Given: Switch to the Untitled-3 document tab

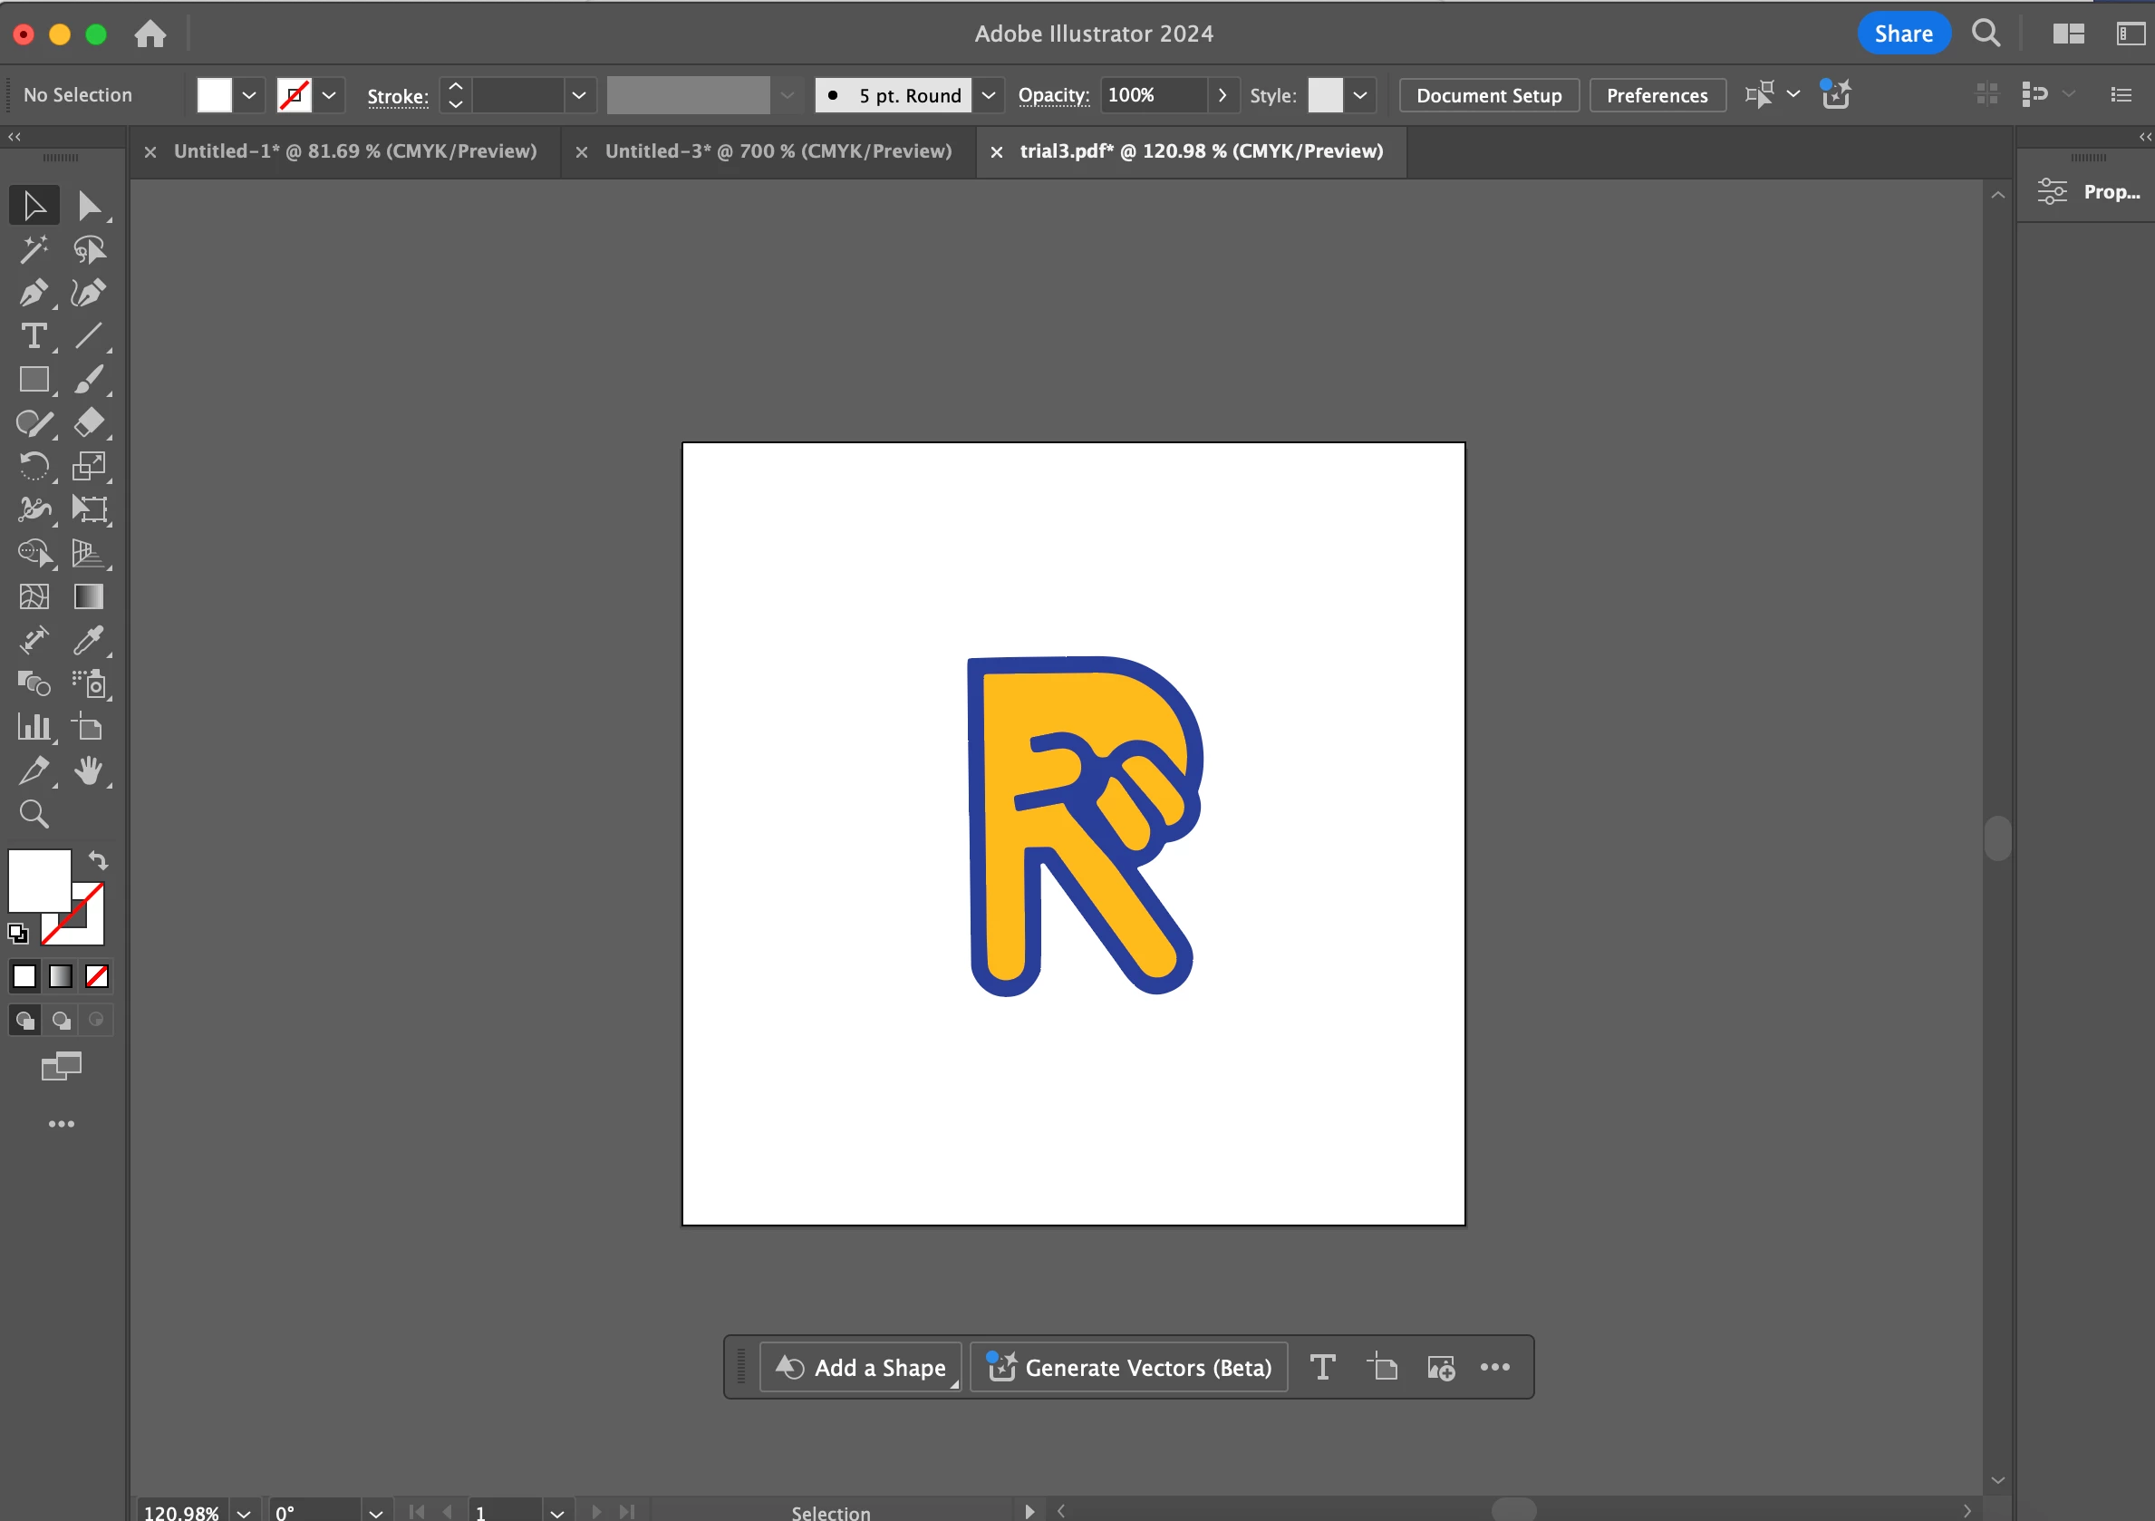Looking at the screenshot, I should tap(778, 151).
